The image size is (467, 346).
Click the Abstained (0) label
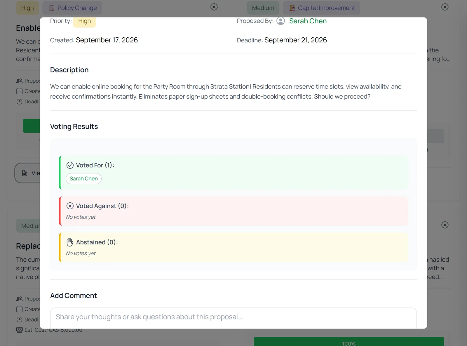tap(97, 242)
